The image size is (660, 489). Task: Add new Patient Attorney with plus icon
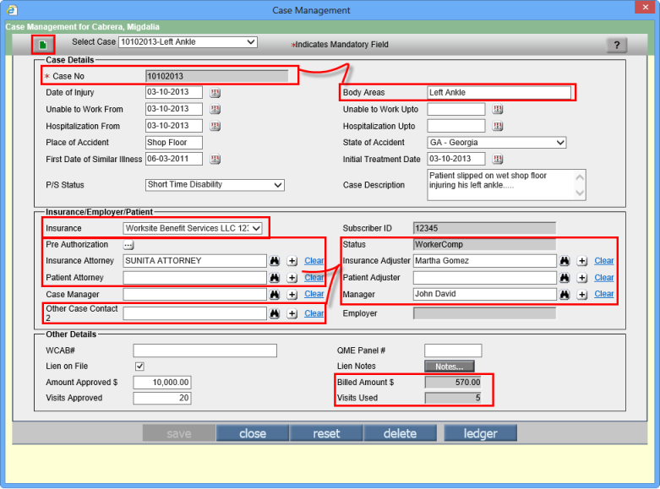click(292, 278)
